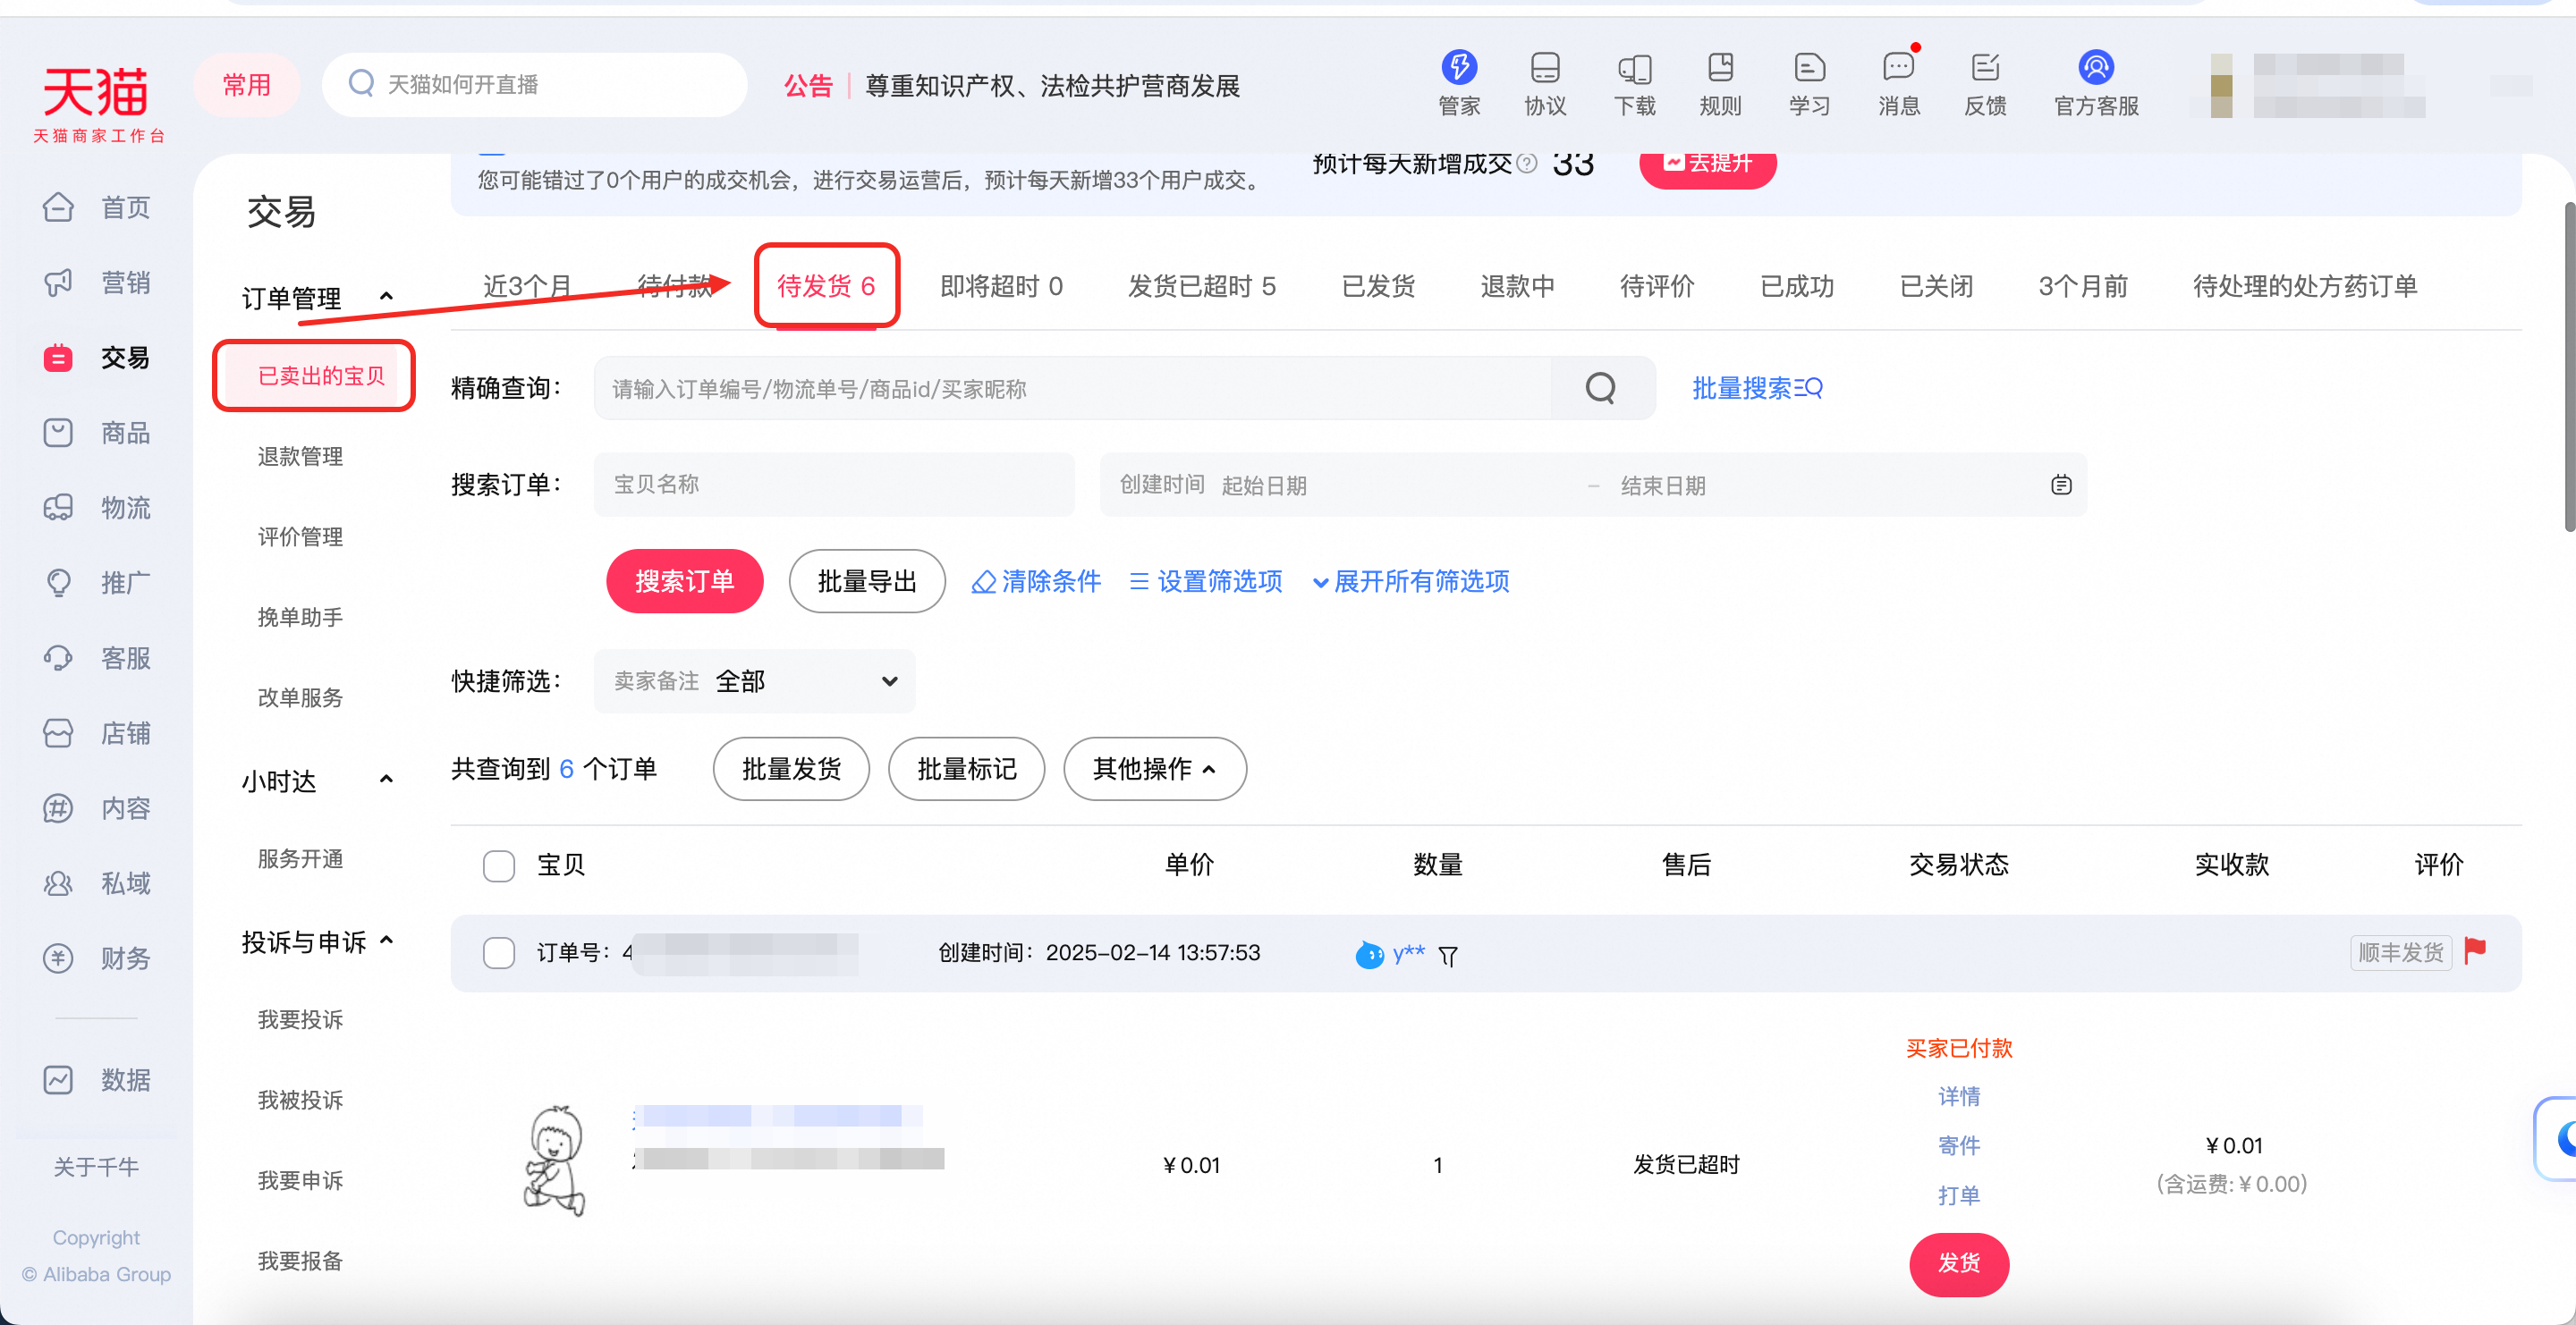Click the 反馈 feedback icon
The height and width of the screenshot is (1325, 2576).
pos(1985,84)
